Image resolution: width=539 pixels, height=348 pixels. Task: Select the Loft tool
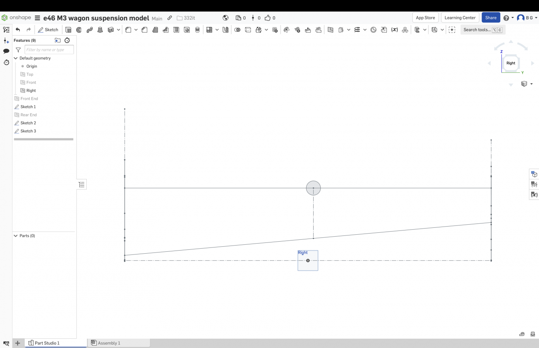100,30
